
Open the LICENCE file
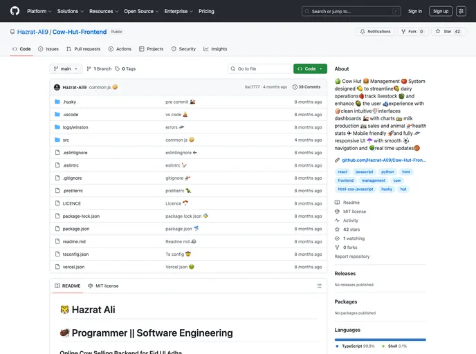(x=72, y=203)
